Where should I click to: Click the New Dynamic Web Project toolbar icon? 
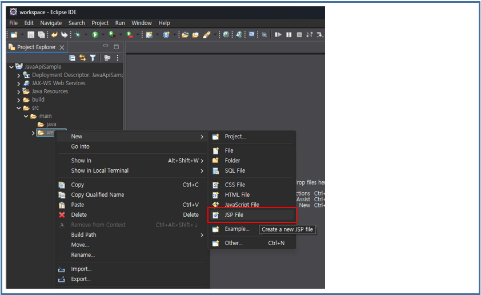pyautogui.click(x=150, y=35)
